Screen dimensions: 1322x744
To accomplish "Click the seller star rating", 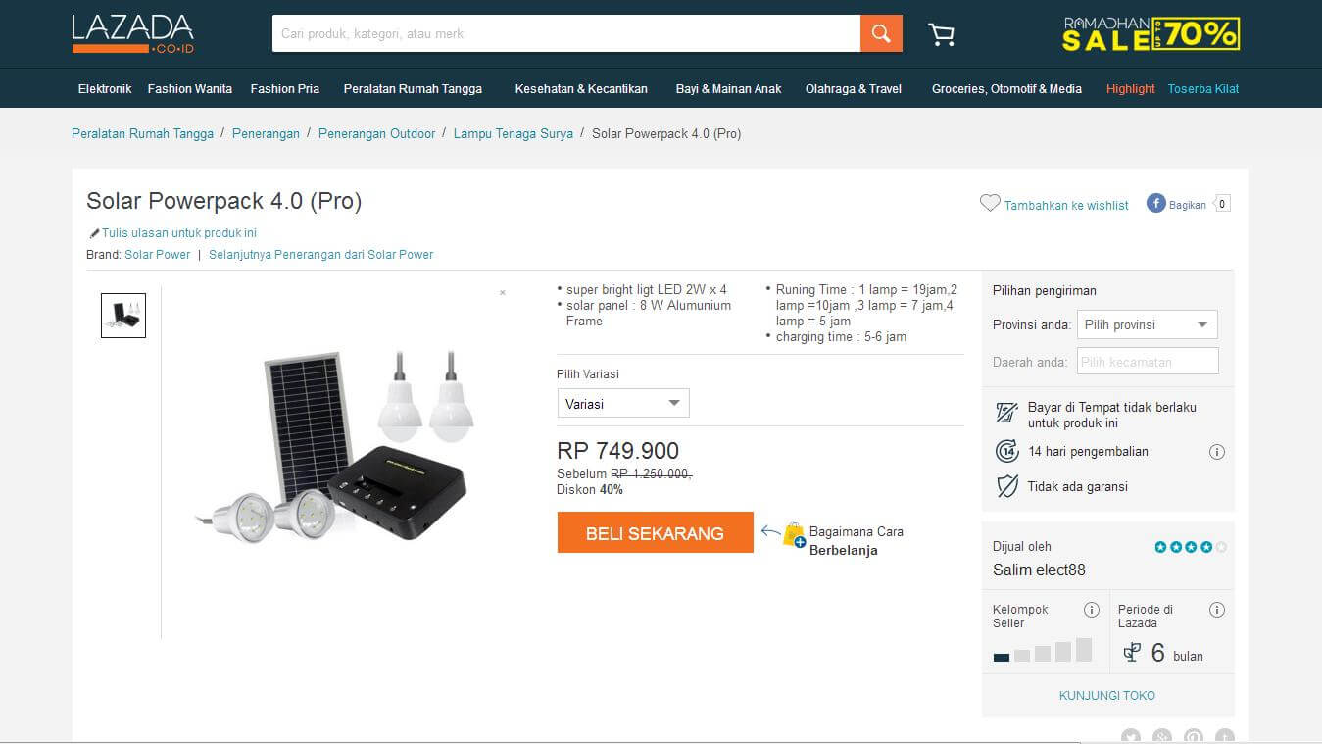I will (x=1190, y=547).
